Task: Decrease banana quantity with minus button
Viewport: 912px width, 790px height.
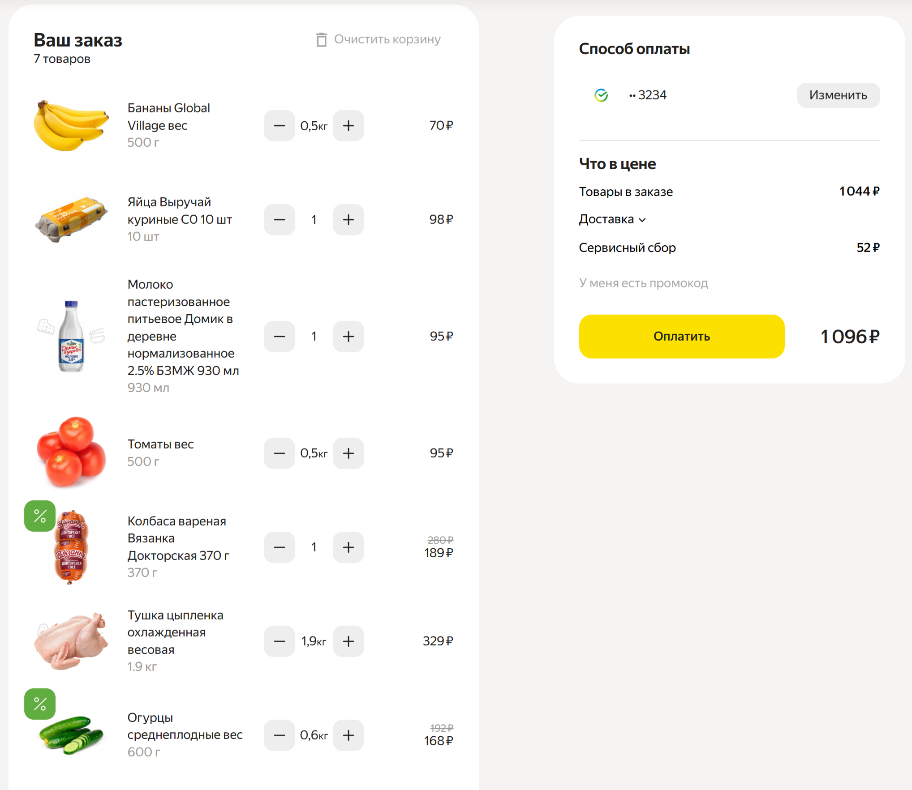Action: pyautogui.click(x=279, y=126)
